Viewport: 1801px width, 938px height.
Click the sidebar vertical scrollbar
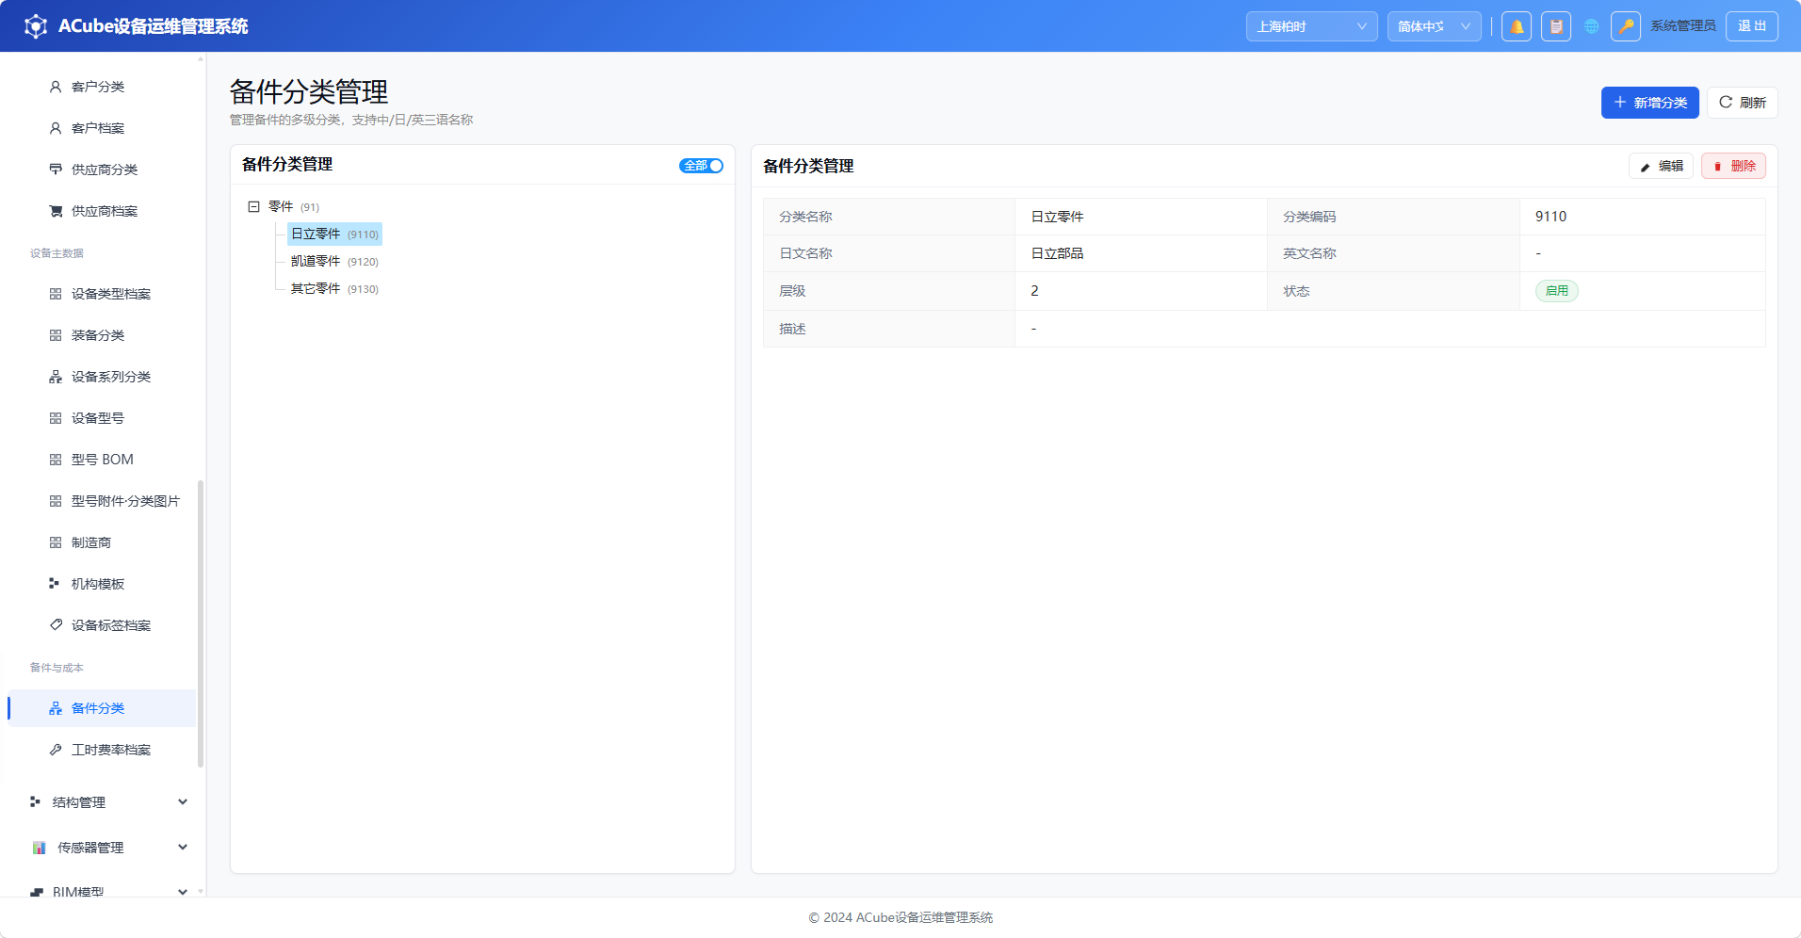pos(201,623)
